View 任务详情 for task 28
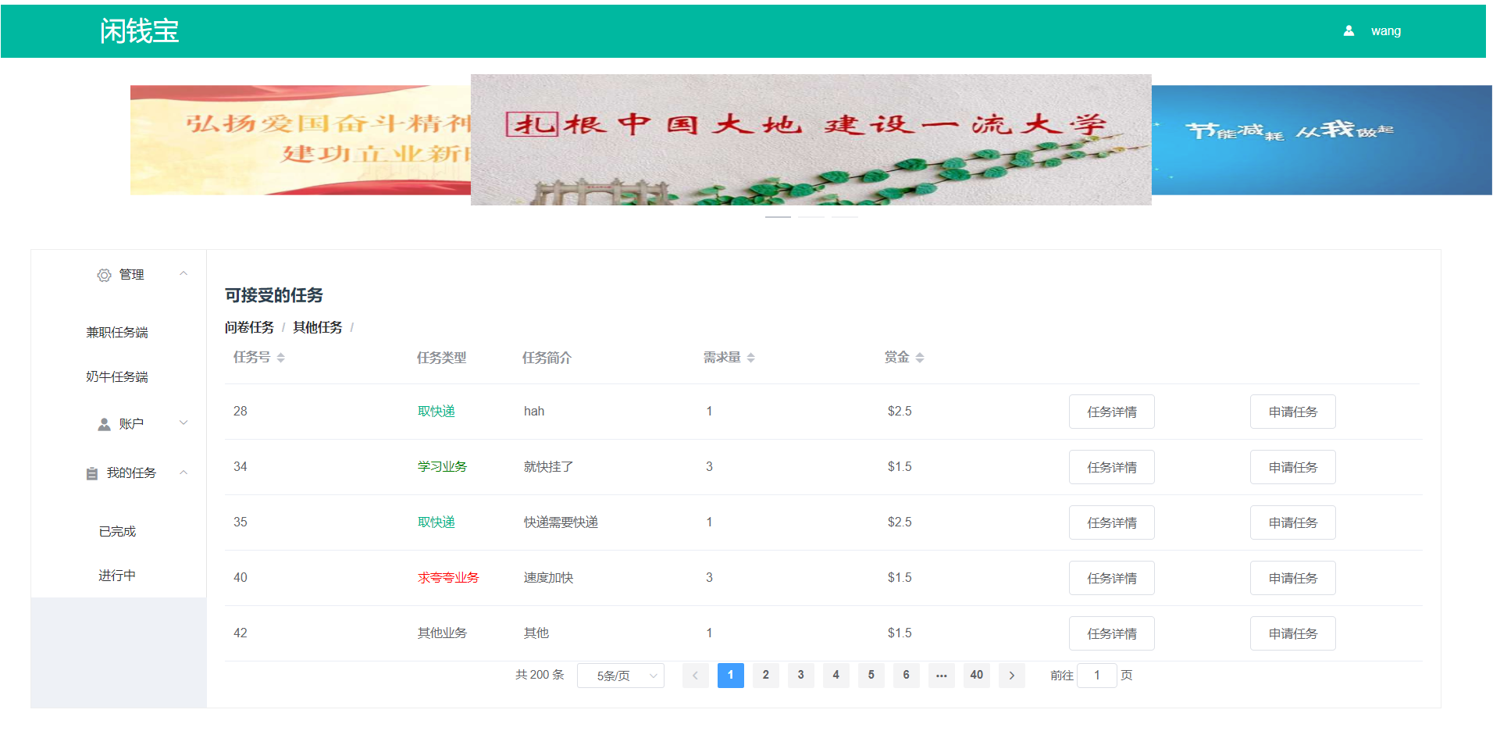 point(1111,412)
